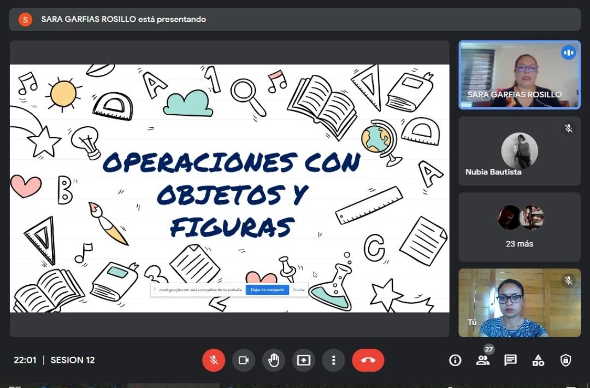Image resolution: width=590 pixels, height=388 pixels.
Task: Click the presenter name banner text
Action: tap(123, 19)
